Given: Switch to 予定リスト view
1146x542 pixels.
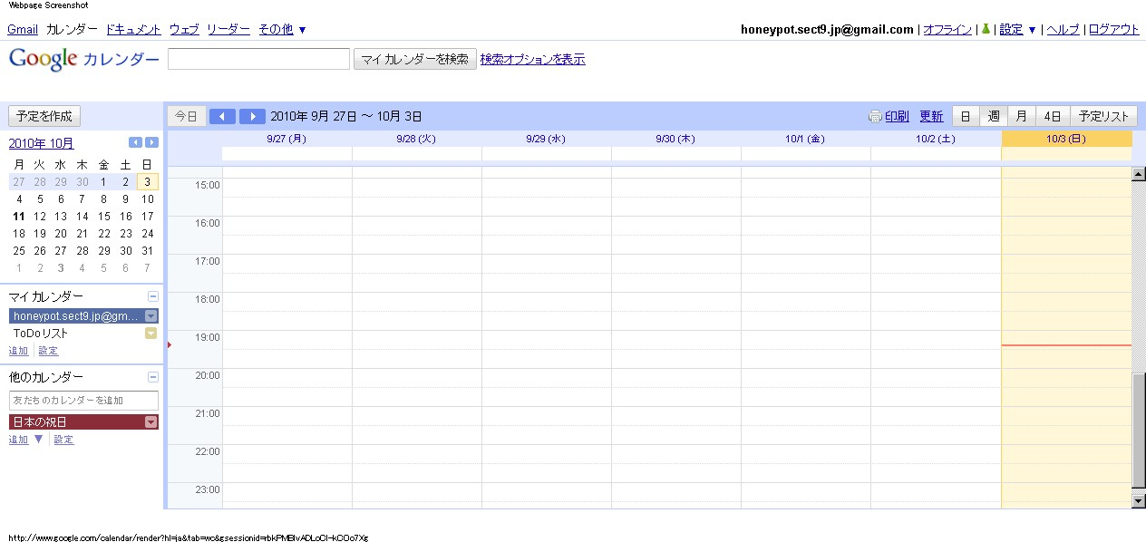Looking at the screenshot, I should 1103,116.
